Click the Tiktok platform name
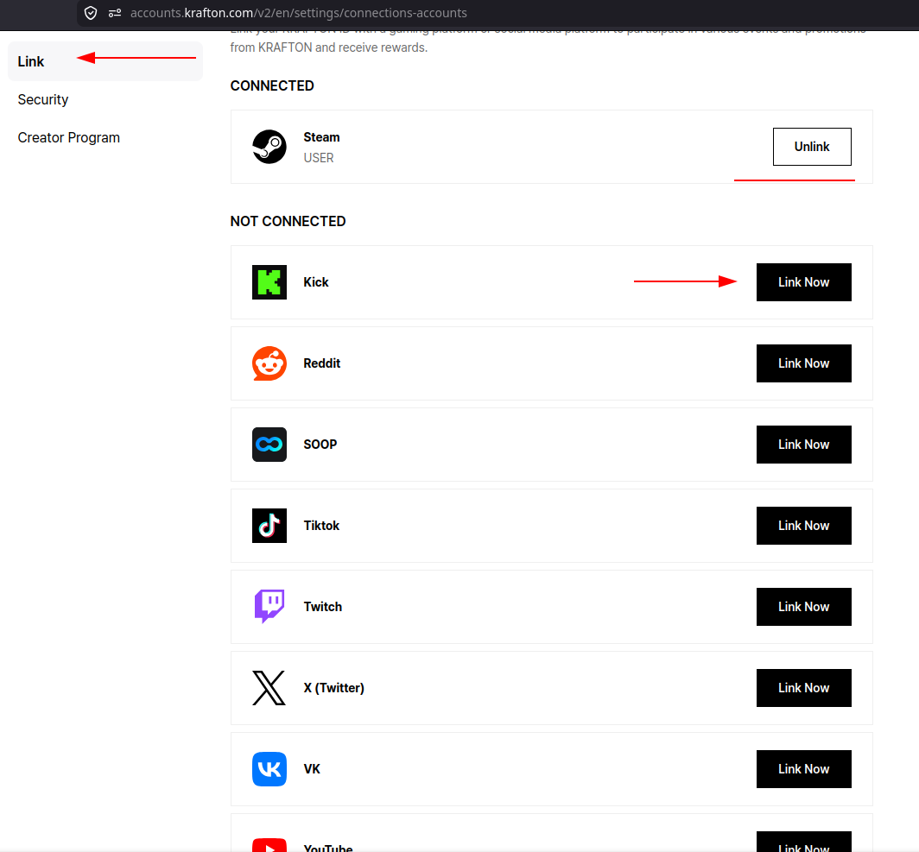 [321, 525]
